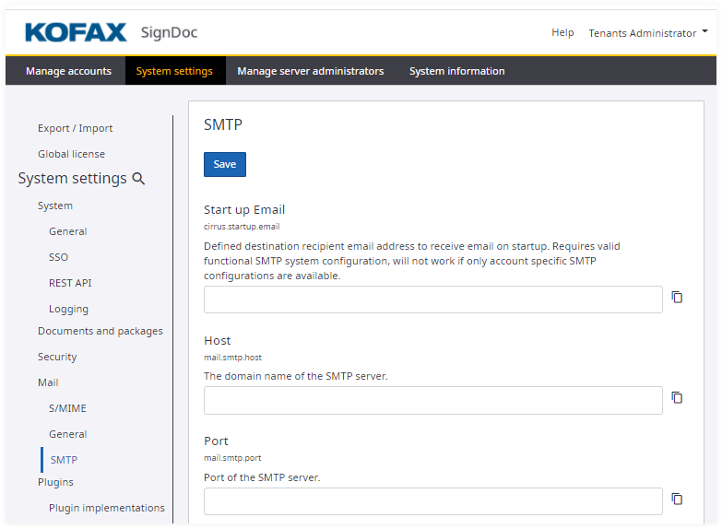Open REST API settings in sidebar
The width and height of the screenshot is (722, 529).
click(70, 283)
